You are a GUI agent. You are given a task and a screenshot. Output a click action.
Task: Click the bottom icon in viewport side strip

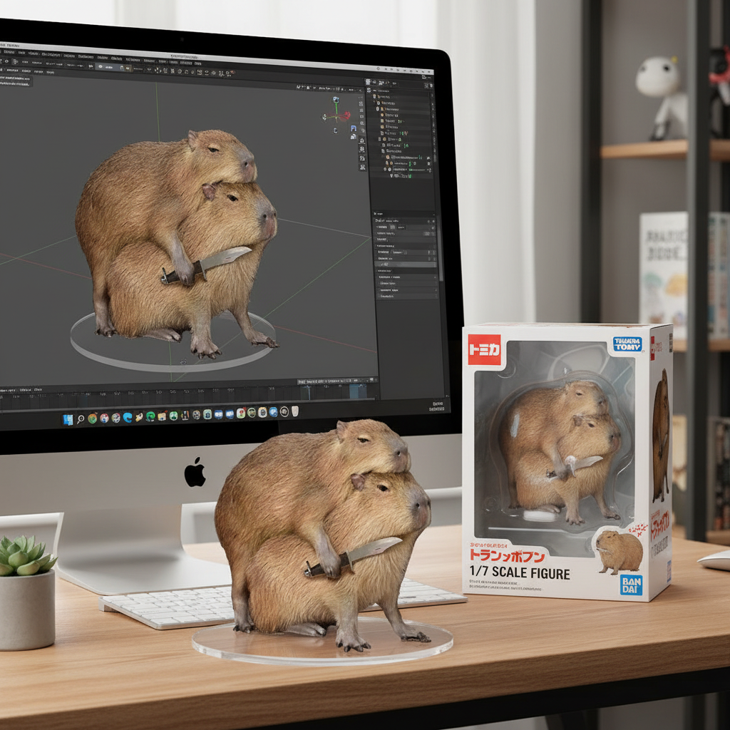click(x=362, y=166)
